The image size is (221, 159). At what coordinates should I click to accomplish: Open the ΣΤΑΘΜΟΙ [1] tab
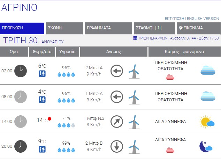(154, 28)
